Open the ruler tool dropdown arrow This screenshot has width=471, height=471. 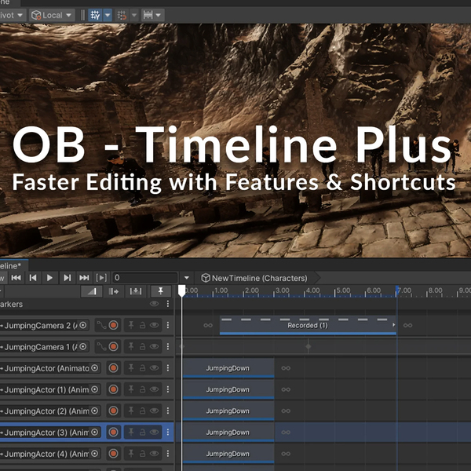[159, 15]
